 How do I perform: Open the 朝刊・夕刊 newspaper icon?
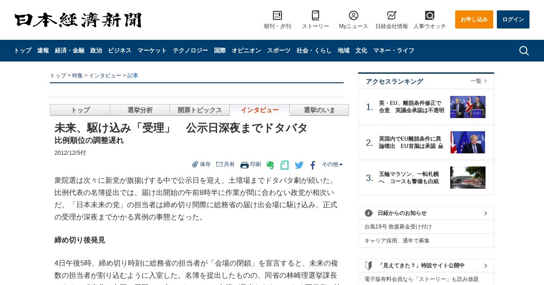point(277,15)
